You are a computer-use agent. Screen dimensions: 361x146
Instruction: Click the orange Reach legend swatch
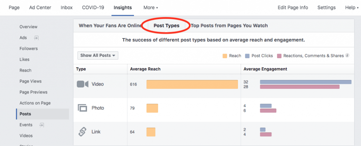pyautogui.click(x=225, y=56)
